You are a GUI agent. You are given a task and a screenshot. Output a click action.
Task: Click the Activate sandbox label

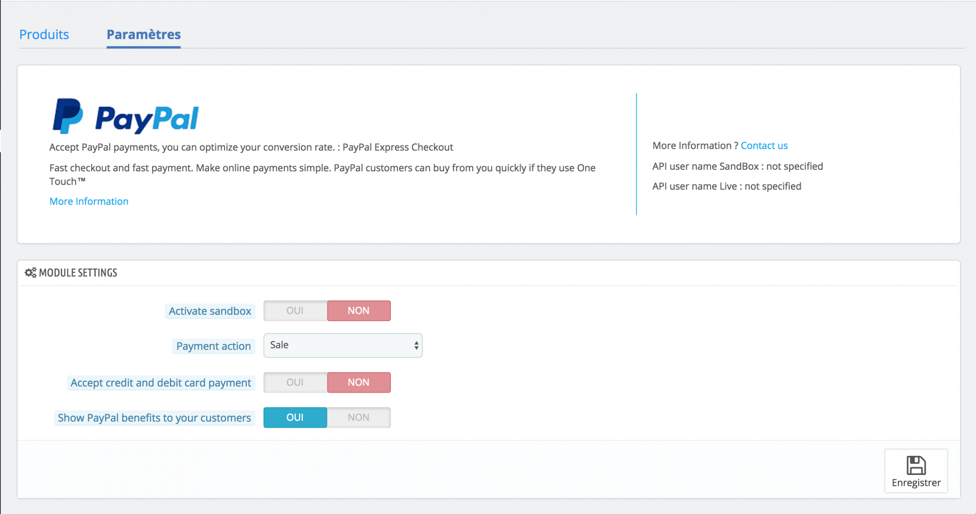point(210,311)
